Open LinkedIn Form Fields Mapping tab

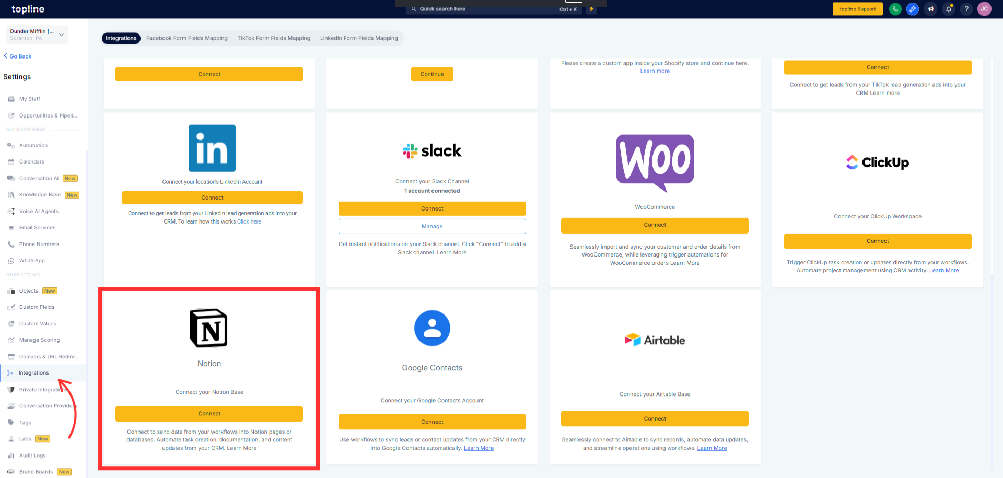click(359, 38)
